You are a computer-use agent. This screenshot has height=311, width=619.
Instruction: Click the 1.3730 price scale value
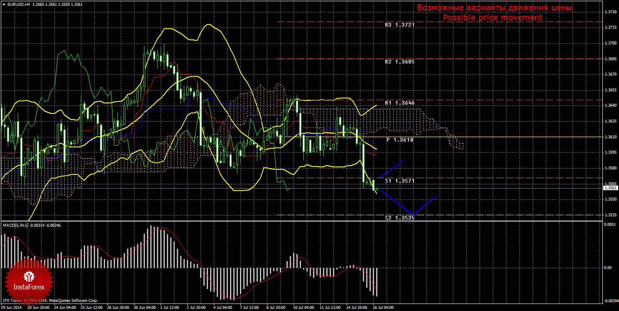pos(610,12)
